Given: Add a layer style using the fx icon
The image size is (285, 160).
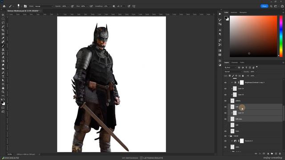Looking at the screenshot, I should click(x=260, y=154).
